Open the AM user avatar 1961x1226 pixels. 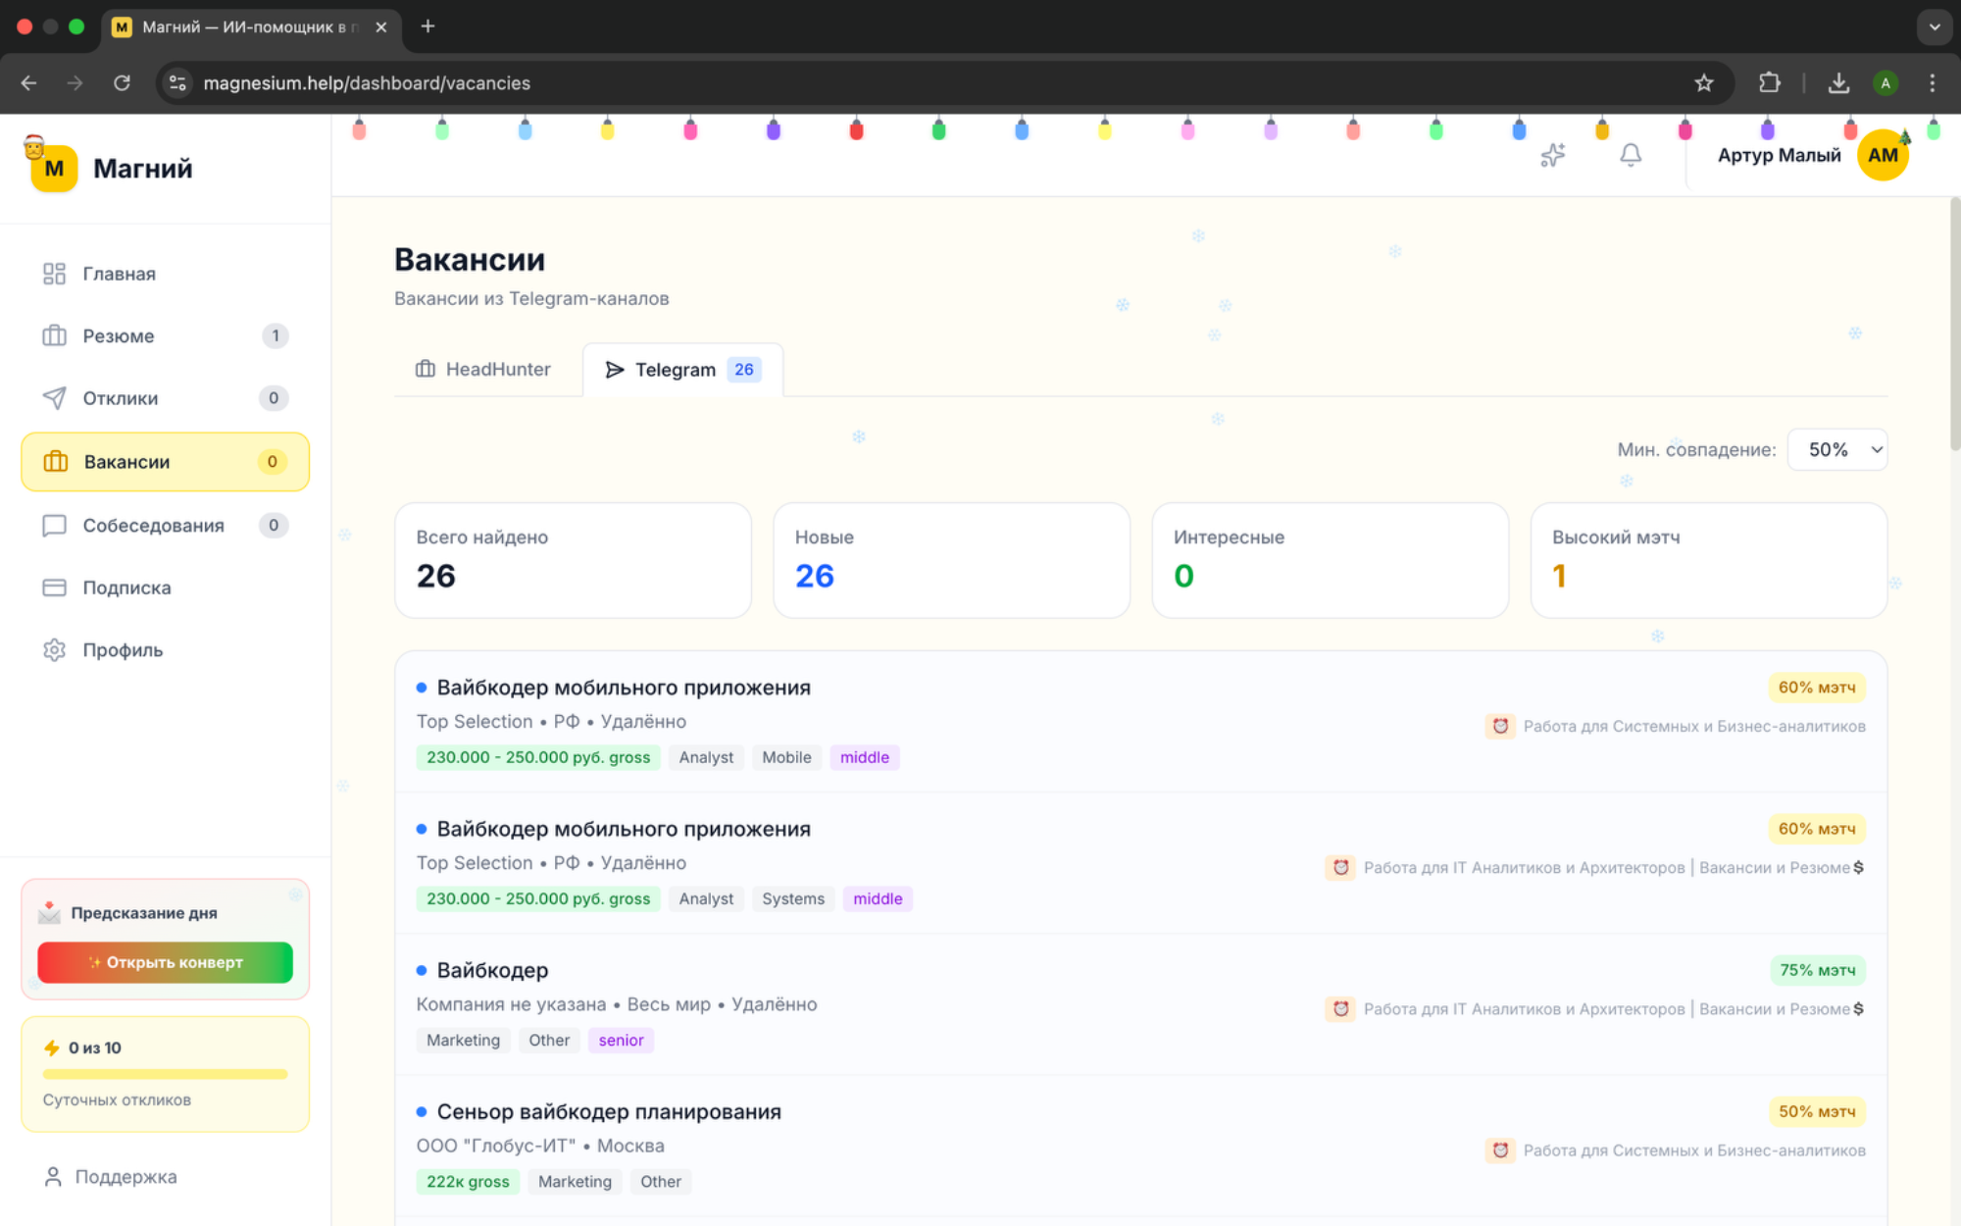pyautogui.click(x=1882, y=155)
